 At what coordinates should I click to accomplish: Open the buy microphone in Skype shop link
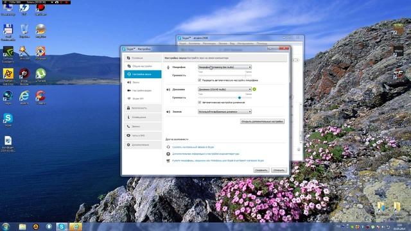tap(218, 160)
